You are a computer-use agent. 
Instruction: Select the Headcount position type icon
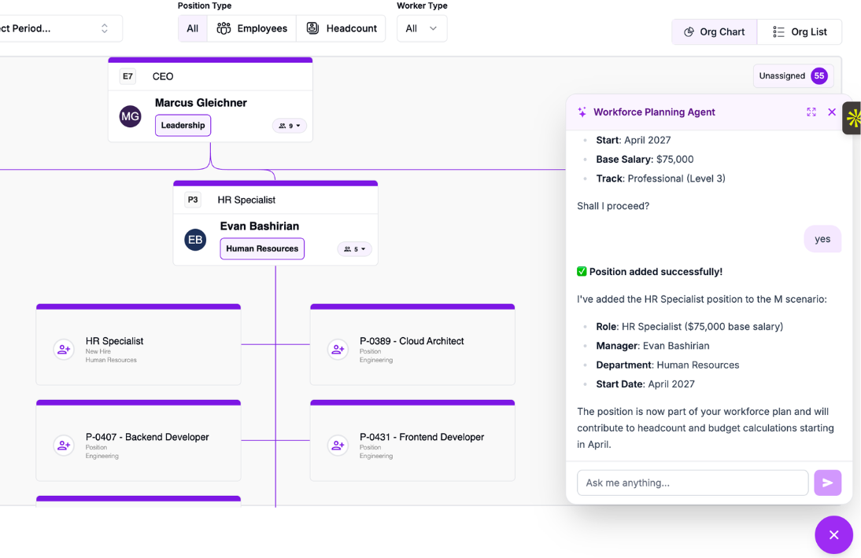point(313,28)
